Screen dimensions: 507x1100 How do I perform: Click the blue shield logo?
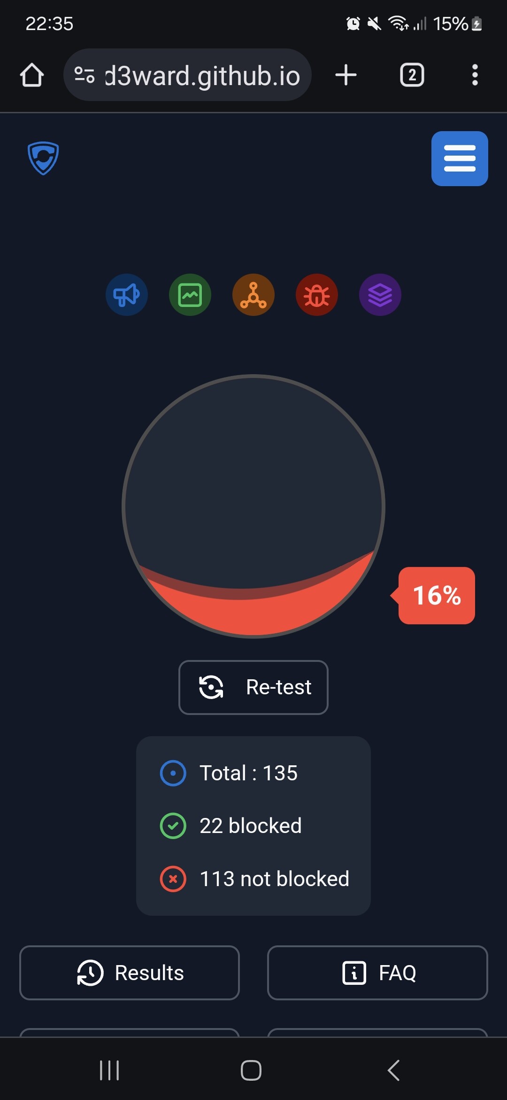(x=43, y=158)
